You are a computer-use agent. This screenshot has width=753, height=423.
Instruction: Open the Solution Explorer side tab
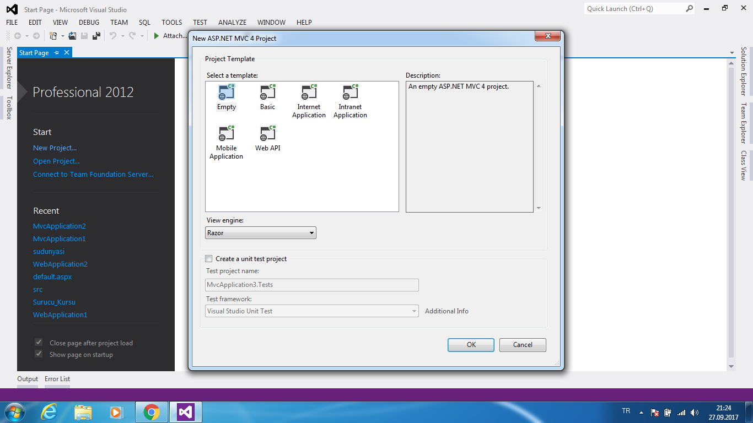tap(743, 71)
